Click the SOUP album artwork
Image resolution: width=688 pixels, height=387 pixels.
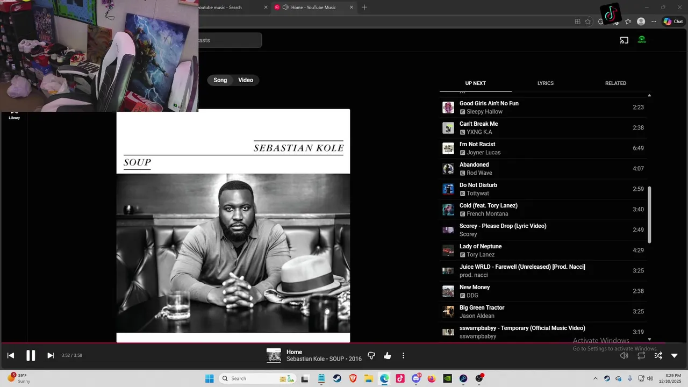[x=233, y=226]
